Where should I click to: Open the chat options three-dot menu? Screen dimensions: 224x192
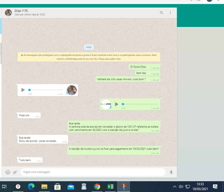[170, 13]
